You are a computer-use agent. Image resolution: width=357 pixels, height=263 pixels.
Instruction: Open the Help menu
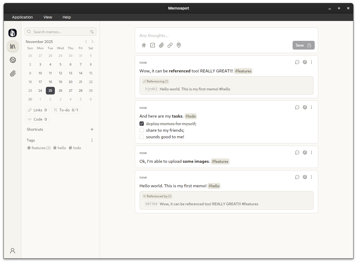(x=67, y=17)
